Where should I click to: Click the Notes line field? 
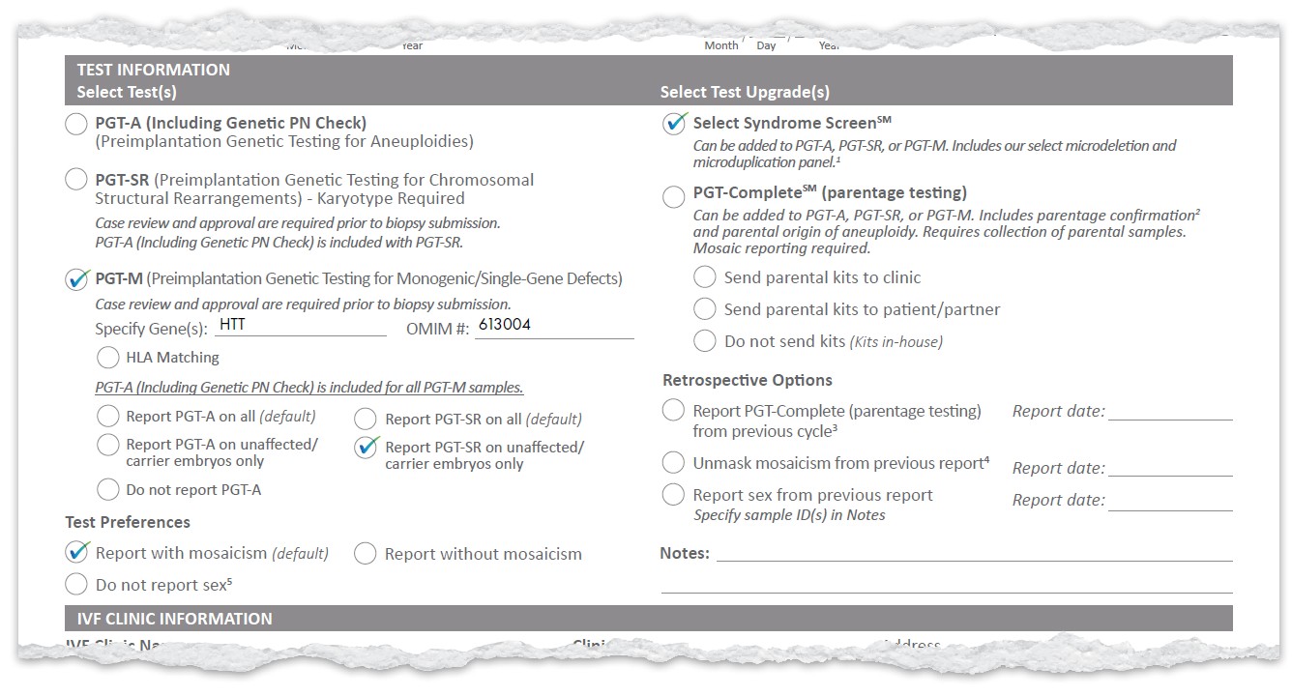click(x=973, y=553)
